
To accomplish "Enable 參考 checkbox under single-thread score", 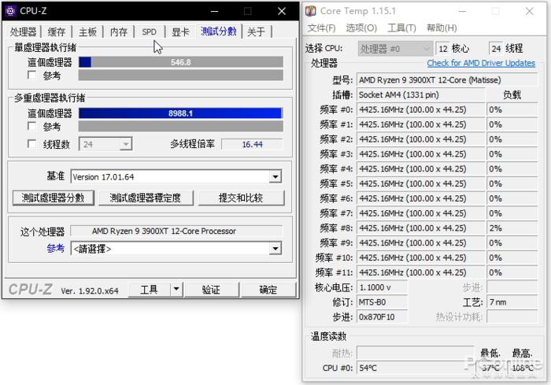I will click(x=31, y=75).
